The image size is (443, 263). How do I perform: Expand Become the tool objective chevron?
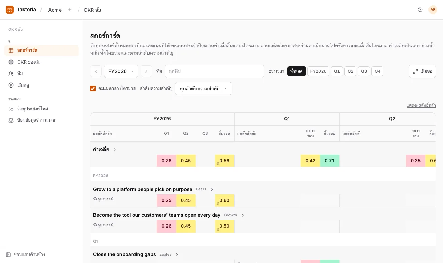(x=243, y=215)
